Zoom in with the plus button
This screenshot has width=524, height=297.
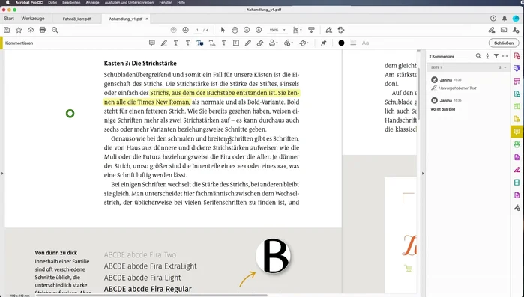259,30
